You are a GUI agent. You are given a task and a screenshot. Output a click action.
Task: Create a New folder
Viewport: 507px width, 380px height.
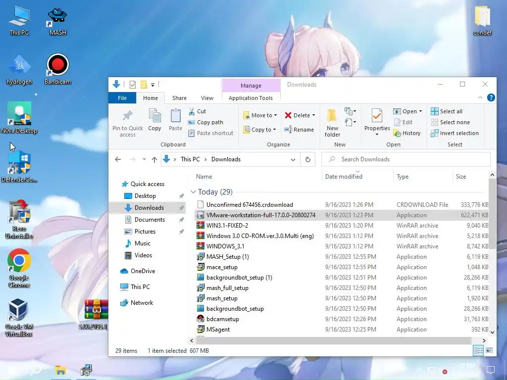point(332,123)
